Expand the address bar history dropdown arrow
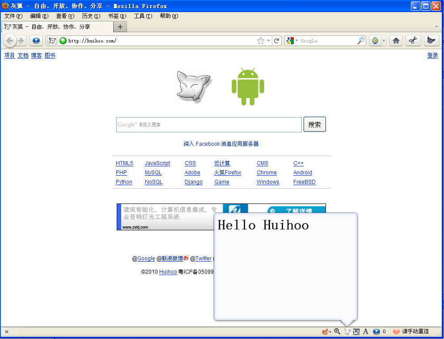The image size is (444, 339). click(x=269, y=41)
